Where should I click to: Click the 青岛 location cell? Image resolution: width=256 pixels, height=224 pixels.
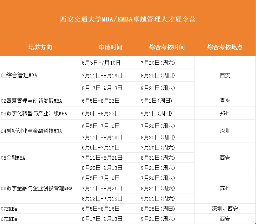click(225, 101)
